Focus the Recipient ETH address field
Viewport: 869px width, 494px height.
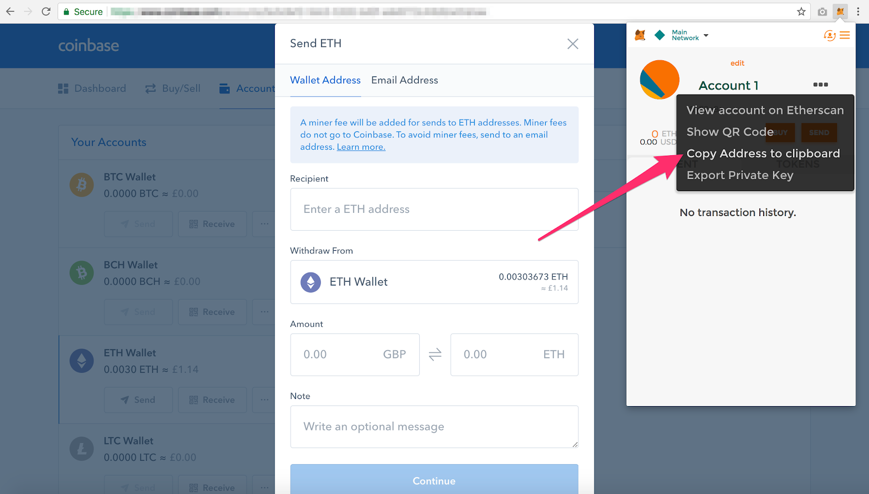[x=434, y=210]
